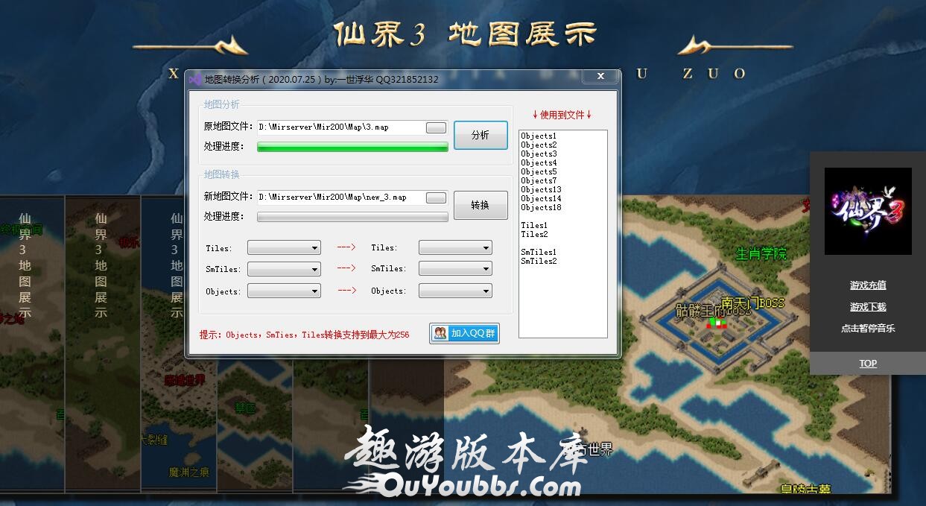This screenshot has height=506, width=926.
Task: Browse for the new map file (新地图文件)
Action: 436,197
